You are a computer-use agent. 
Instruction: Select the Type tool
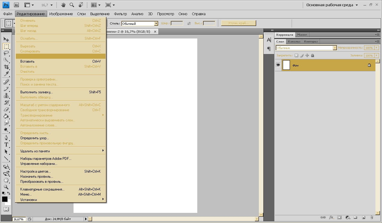click(6, 145)
